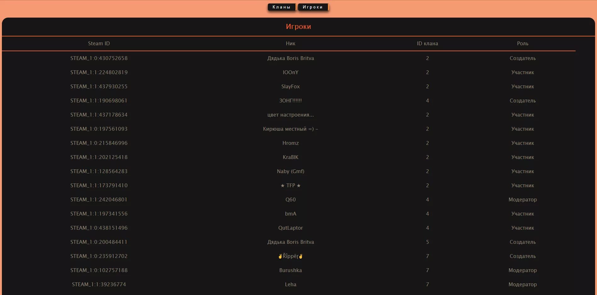This screenshot has height=295, width=597.
Task: Click the ID клана column header
Action: click(427, 43)
